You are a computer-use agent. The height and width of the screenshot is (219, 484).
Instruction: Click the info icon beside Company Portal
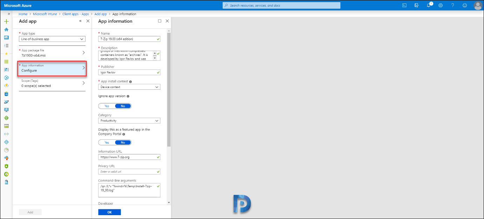[124, 134]
